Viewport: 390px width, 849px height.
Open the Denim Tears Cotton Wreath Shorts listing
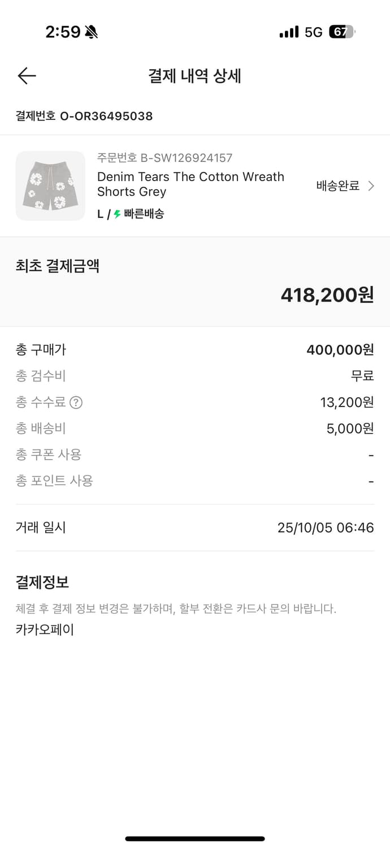coord(190,185)
